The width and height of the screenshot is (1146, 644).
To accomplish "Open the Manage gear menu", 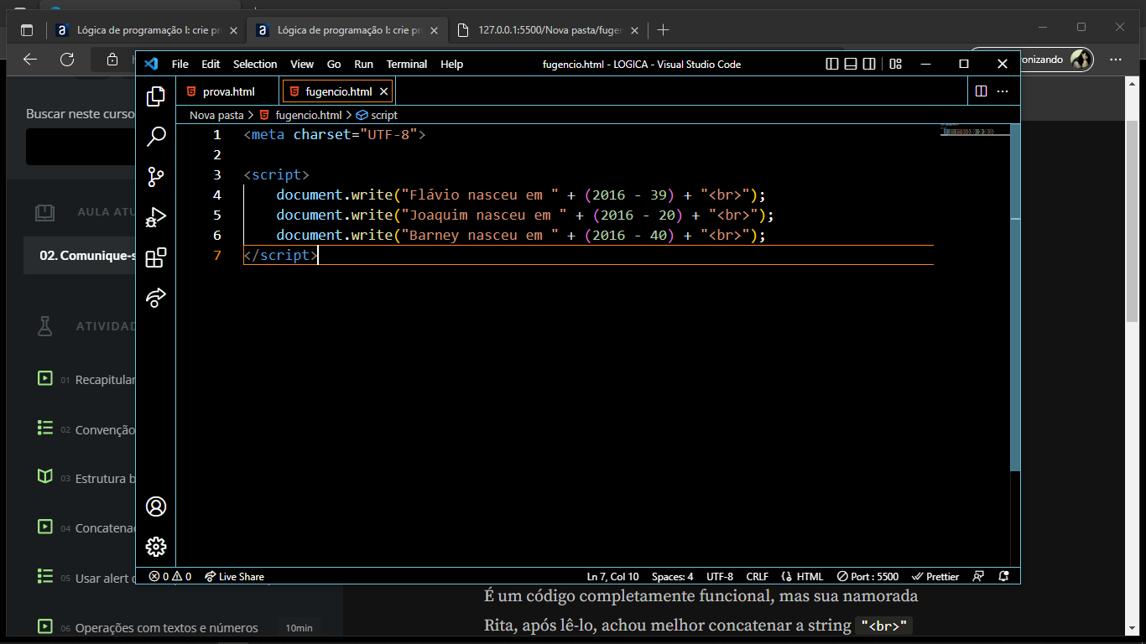I will (x=155, y=547).
